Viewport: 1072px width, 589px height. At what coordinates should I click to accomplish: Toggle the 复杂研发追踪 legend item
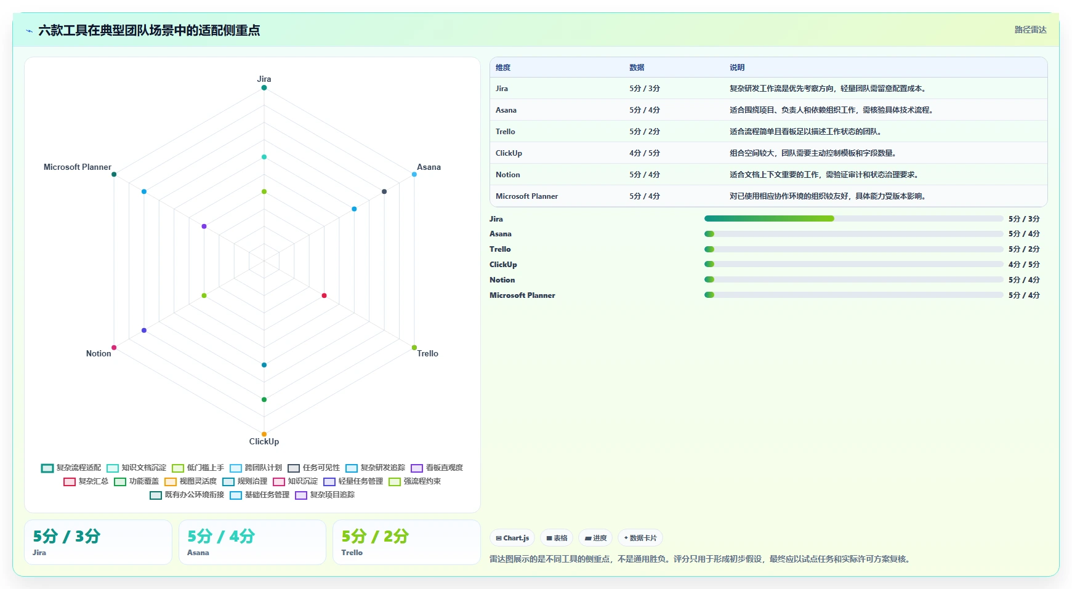click(x=375, y=468)
